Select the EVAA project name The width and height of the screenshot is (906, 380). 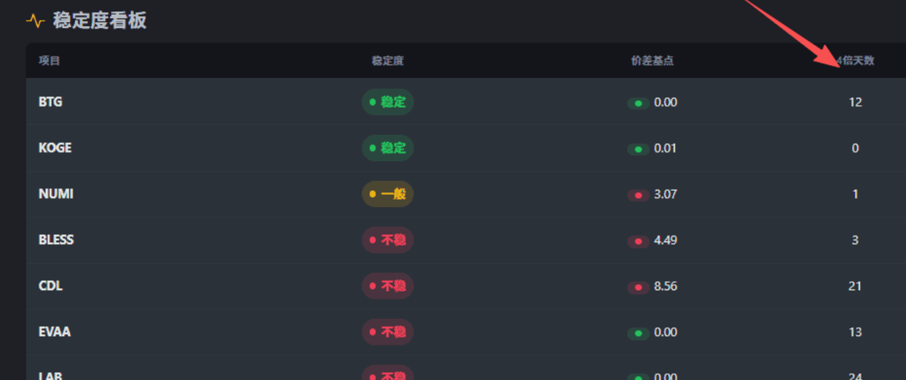[x=55, y=332]
